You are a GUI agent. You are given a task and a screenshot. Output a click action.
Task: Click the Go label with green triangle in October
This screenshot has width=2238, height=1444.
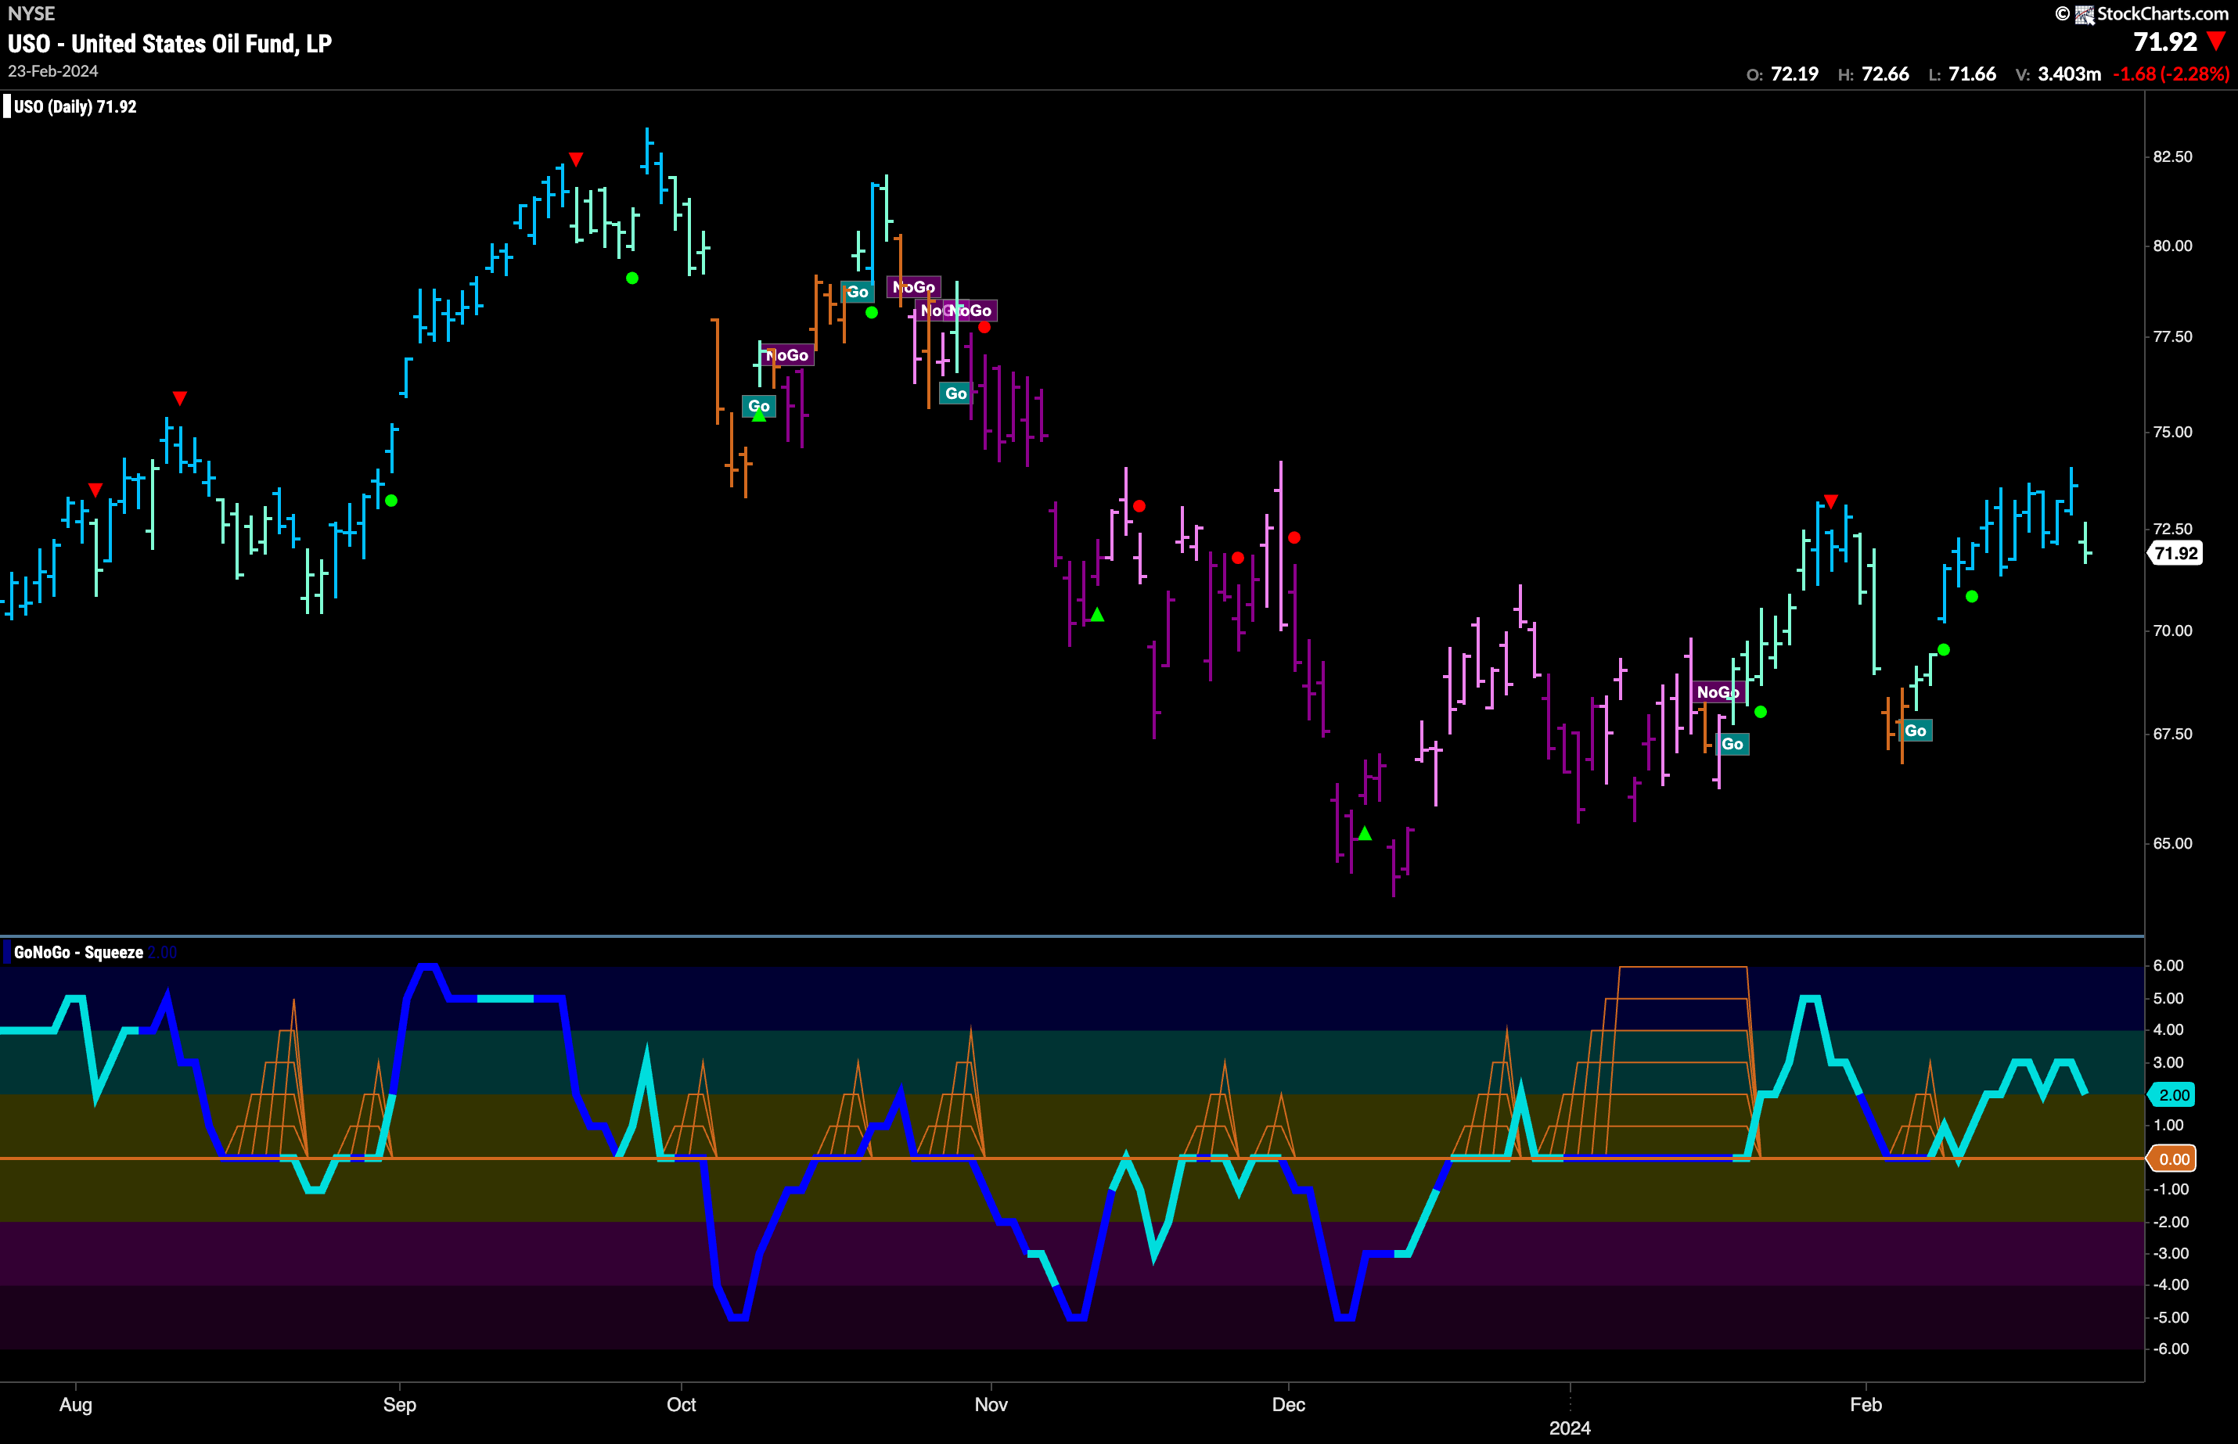tap(759, 408)
